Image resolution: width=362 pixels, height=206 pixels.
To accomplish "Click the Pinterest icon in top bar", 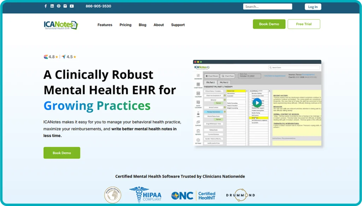I will click(x=59, y=6).
